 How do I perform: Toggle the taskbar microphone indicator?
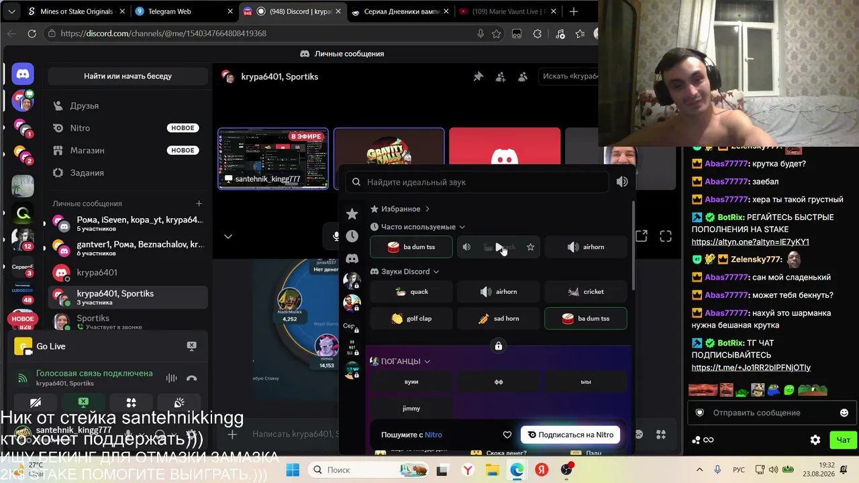[717, 470]
